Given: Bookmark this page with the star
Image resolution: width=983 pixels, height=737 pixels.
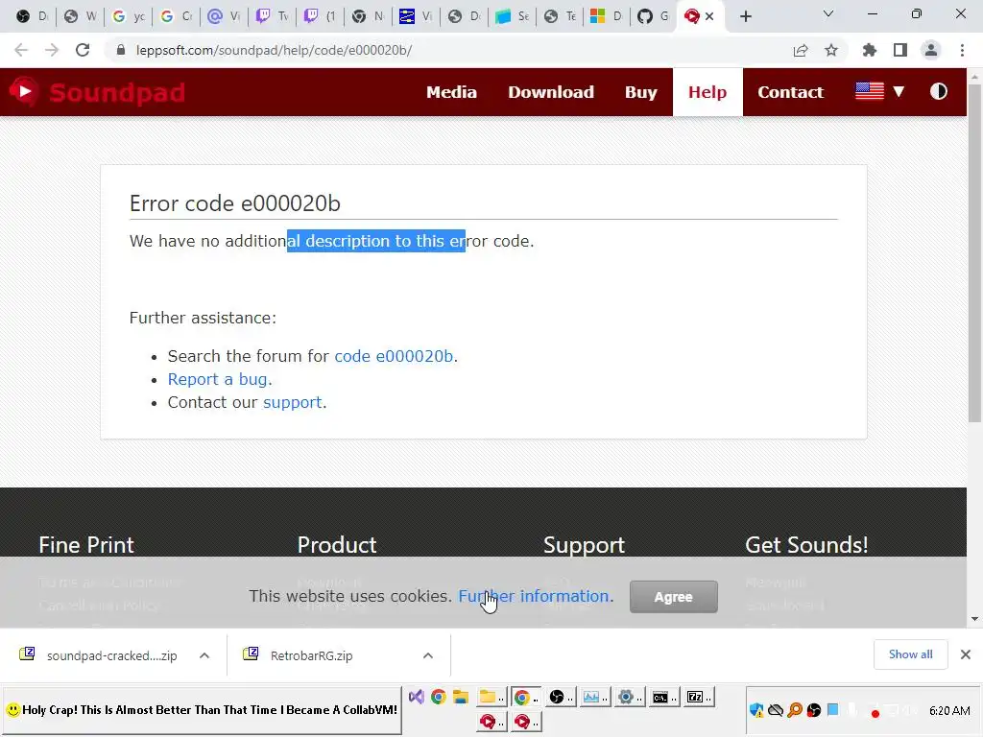Looking at the screenshot, I should click(x=831, y=50).
